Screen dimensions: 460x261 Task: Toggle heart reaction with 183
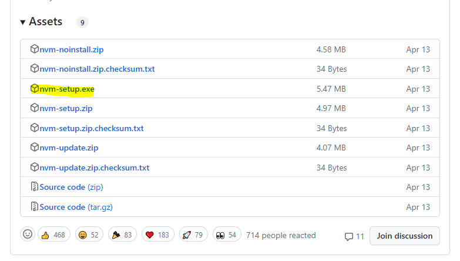[158, 235]
